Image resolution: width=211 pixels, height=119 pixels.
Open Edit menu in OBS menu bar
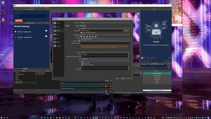tap(17, 8)
